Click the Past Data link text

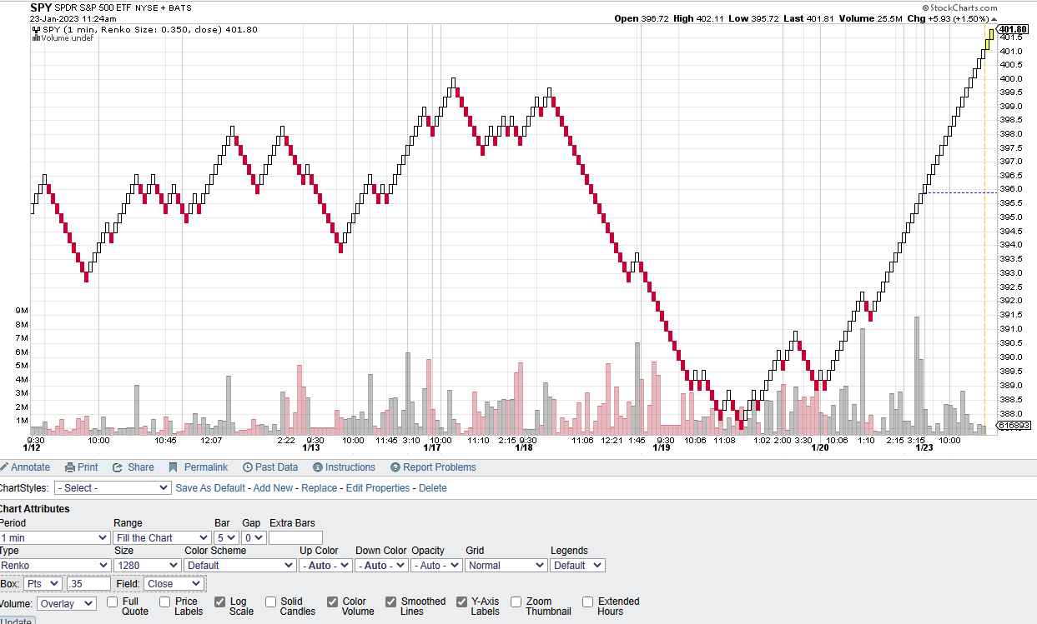[x=276, y=467]
